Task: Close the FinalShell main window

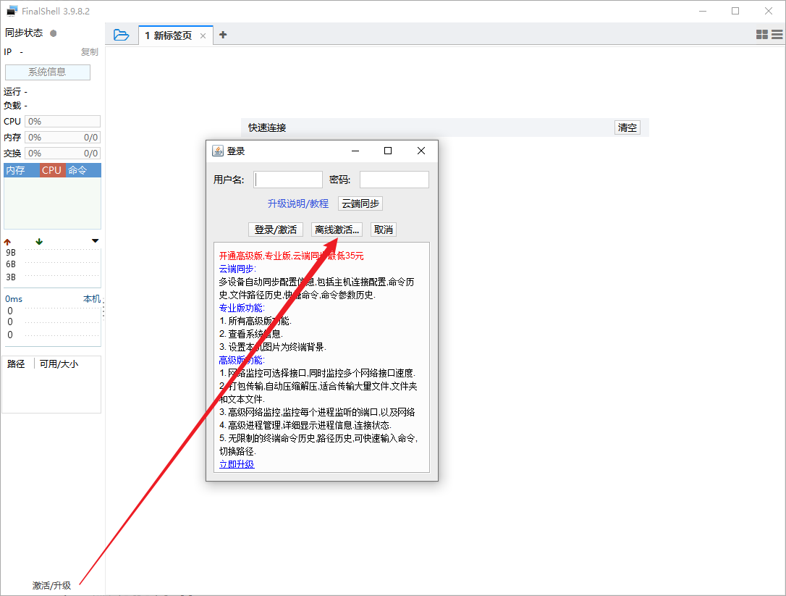Action: tap(769, 11)
